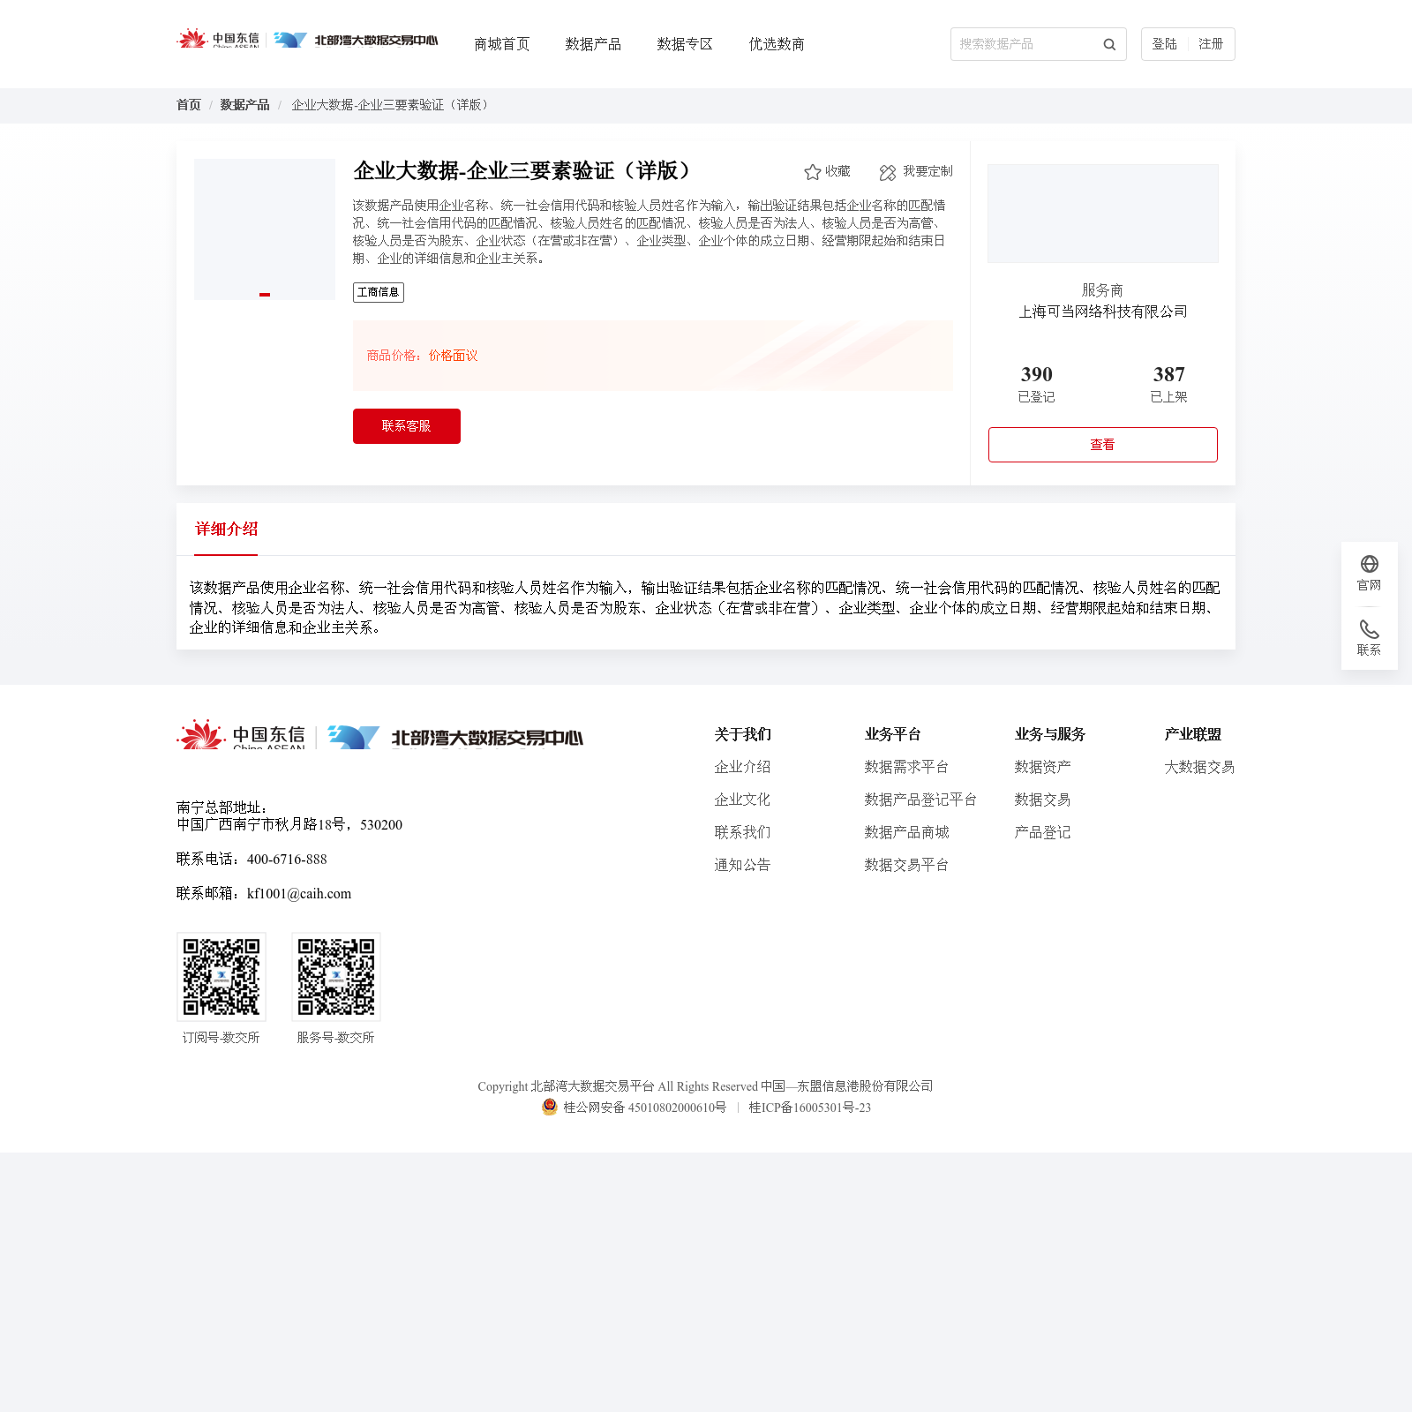Open 数据产品 navigation item
Screen dimensions: 1412x1412
click(593, 44)
